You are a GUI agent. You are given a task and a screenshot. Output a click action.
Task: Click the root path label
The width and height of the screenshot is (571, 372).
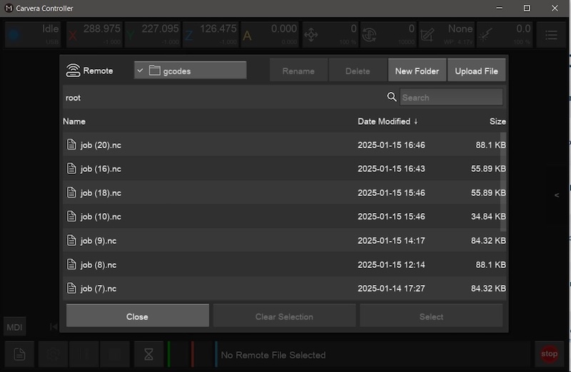73,98
